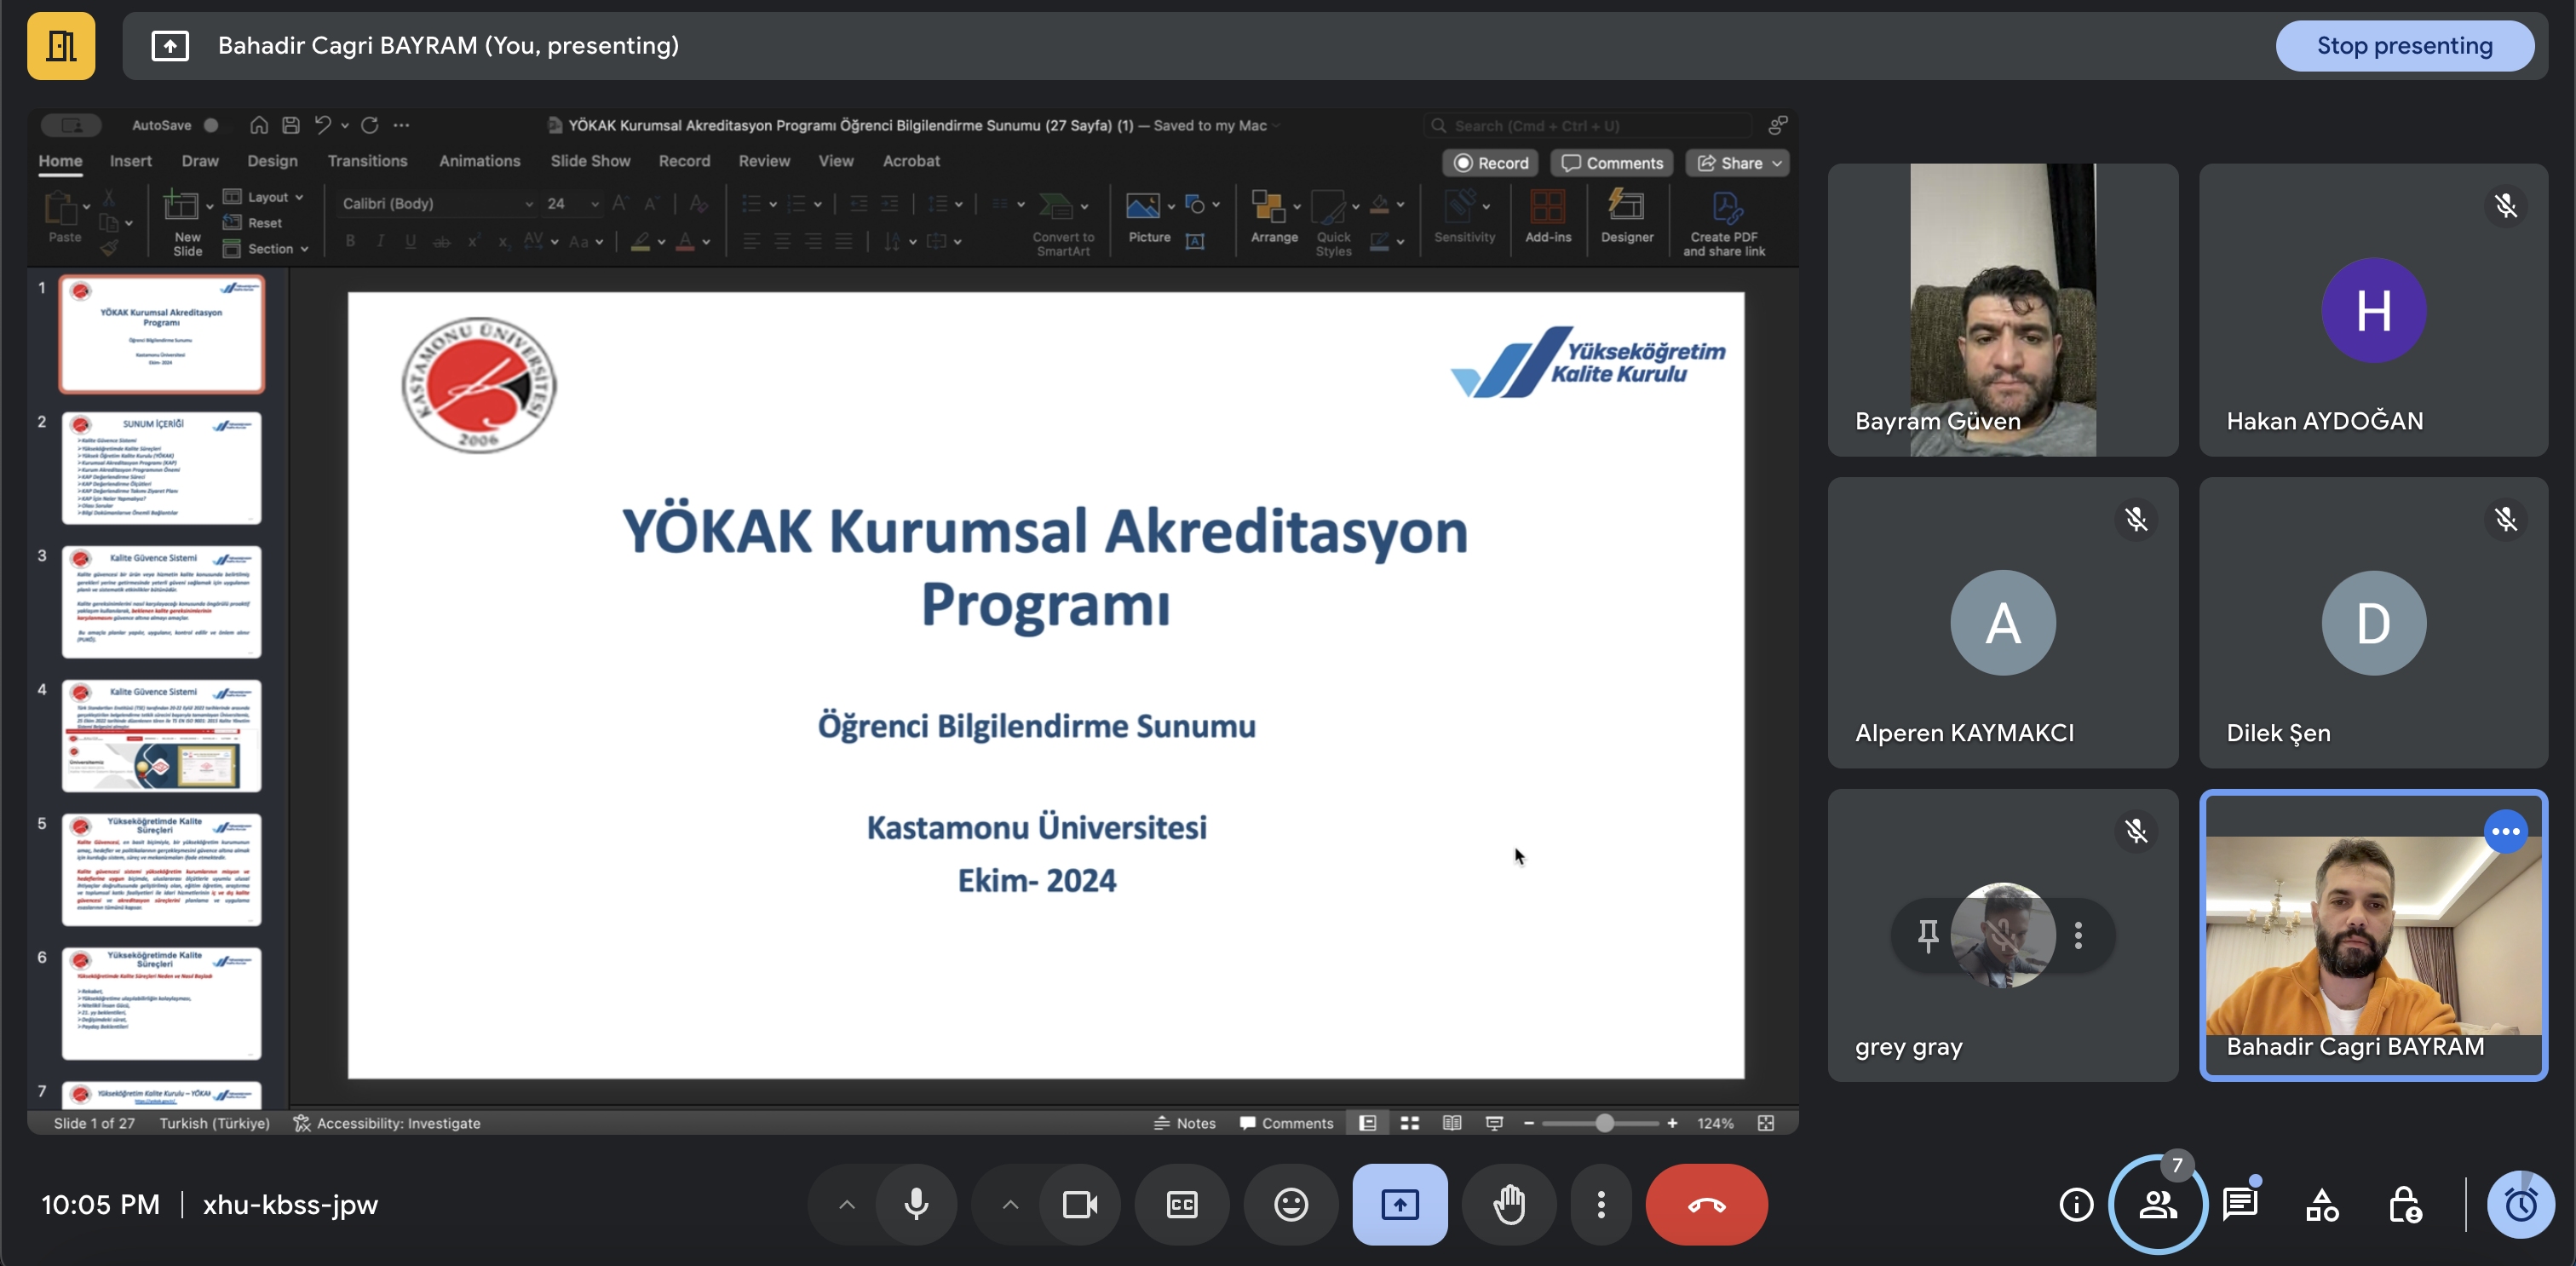The height and width of the screenshot is (1266, 2576).
Task: Click the Picture insert icon
Action: (x=1143, y=207)
